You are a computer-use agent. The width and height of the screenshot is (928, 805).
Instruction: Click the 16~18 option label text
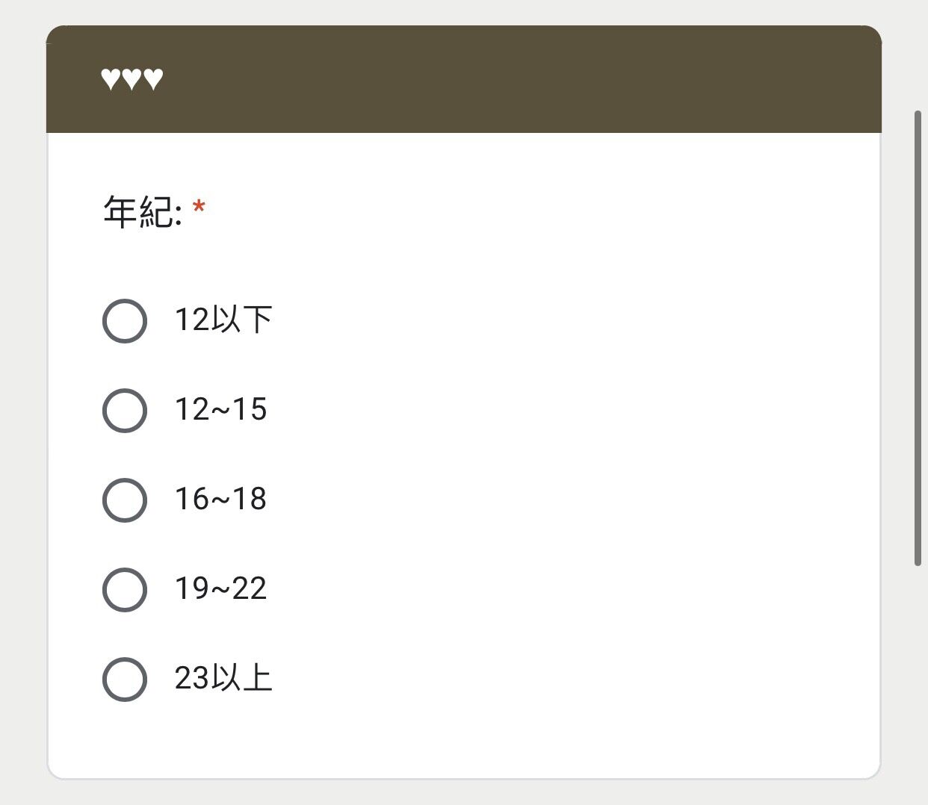click(x=220, y=500)
